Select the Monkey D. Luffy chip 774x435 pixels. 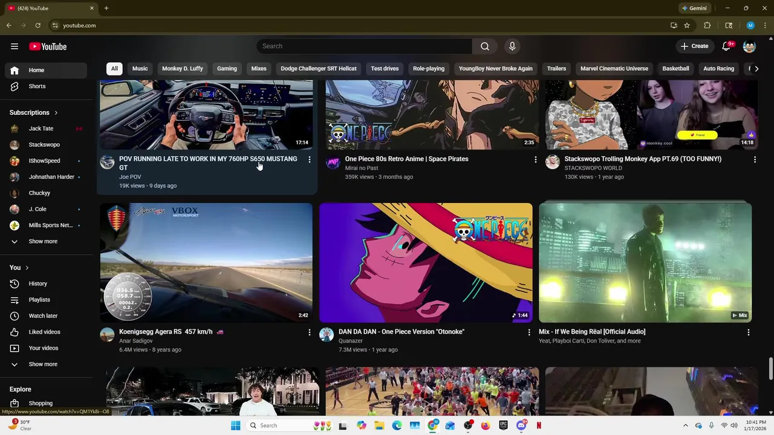click(183, 69)
